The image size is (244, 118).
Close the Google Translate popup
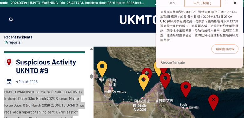pos(235,3)
